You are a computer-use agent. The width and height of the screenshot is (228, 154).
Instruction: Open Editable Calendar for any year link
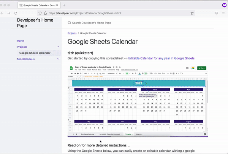click(161, 58)
